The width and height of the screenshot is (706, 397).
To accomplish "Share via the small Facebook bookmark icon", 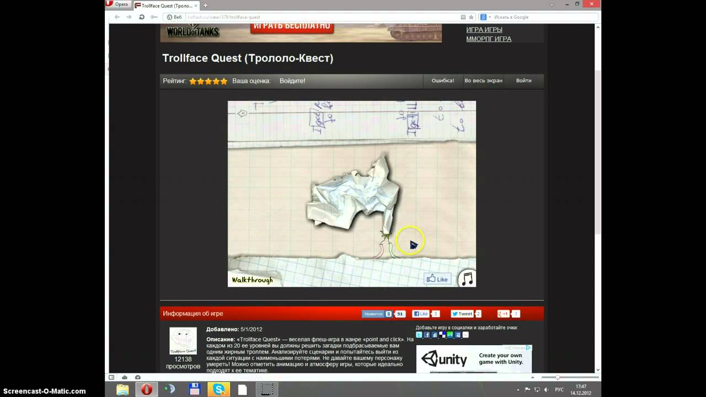I will click(x=427, y=335).
